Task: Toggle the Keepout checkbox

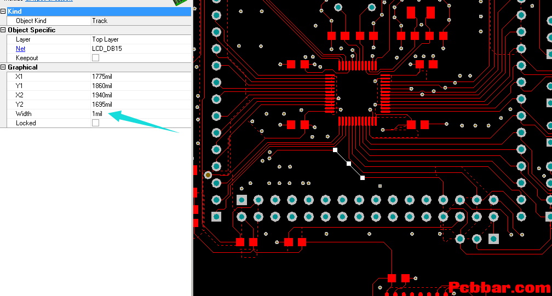Action: pos(95,58)
